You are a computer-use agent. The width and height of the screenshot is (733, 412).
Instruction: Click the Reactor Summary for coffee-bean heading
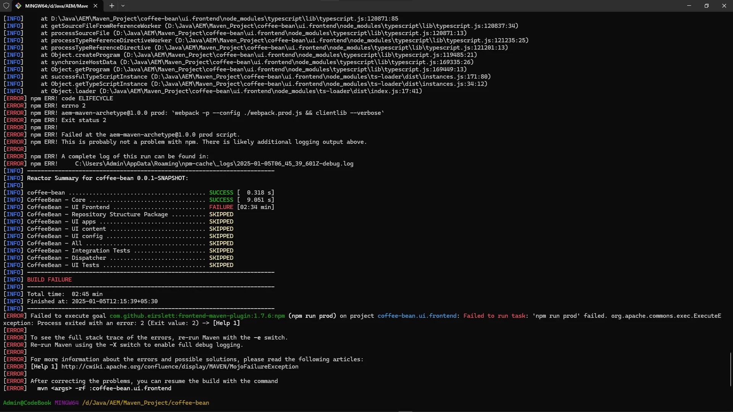click(x=107, y=178)
